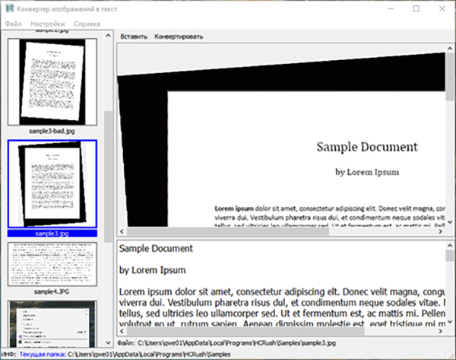Click 'Sample Document' line in text output
456x360 pixels.
[156, 248]
